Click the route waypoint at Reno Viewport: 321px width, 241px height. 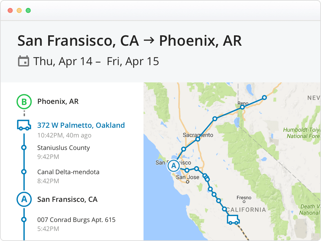click(x=242, y=107)
